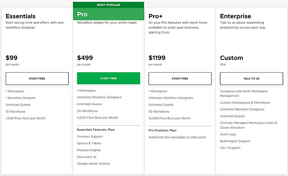Select the Premium Support feature item
This screenshot has width=288, height=176.
click(90, 137)
